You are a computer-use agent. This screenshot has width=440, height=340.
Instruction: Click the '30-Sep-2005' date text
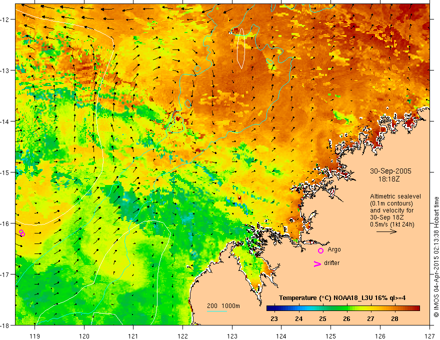click(x=390, y=171)
